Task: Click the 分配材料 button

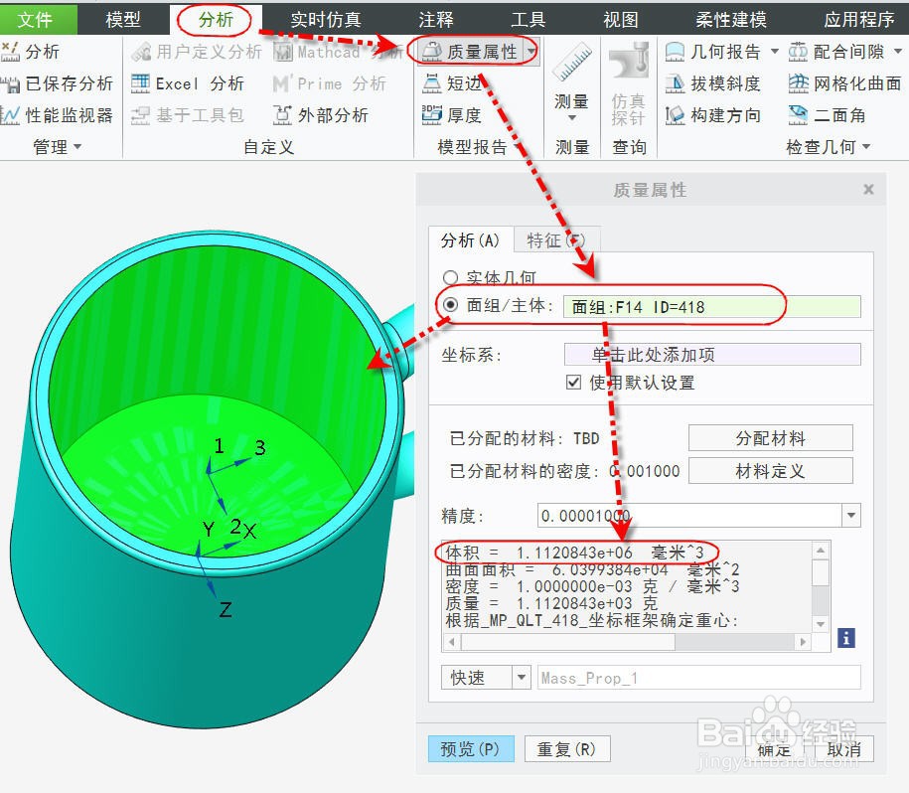Action: 771,438
